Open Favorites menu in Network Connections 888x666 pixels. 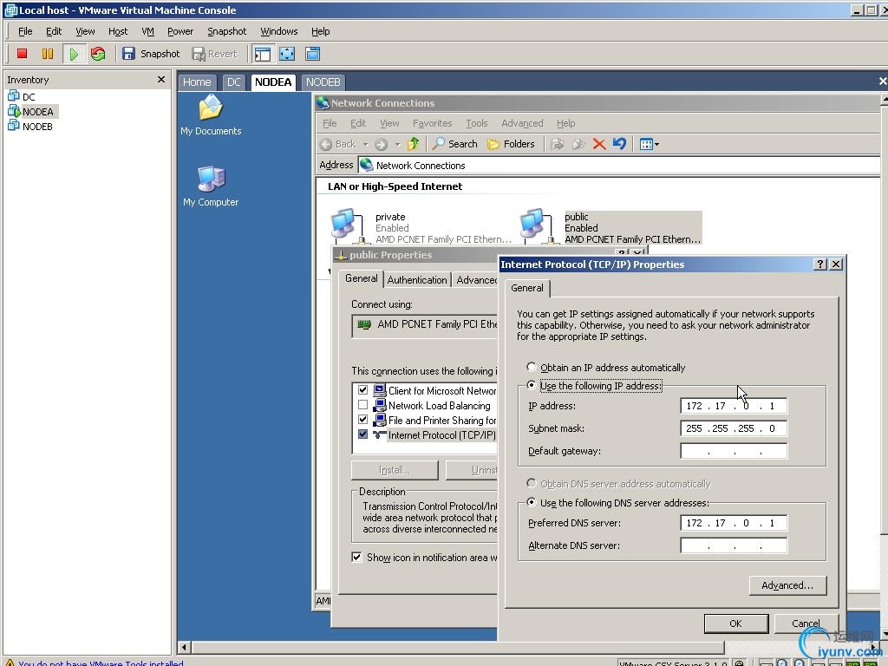(x=432, y=123)
